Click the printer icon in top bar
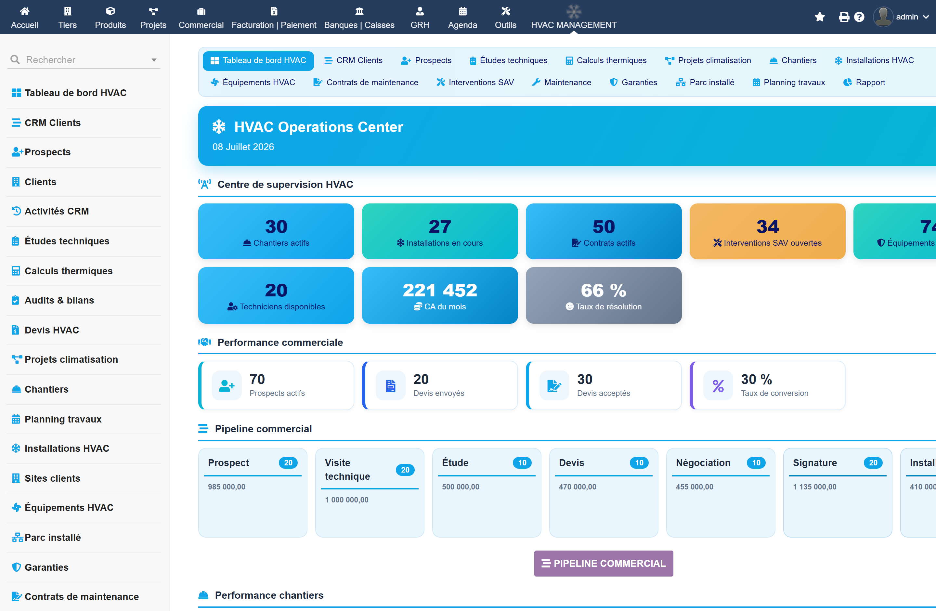936x611 pixels. (844, 17)
